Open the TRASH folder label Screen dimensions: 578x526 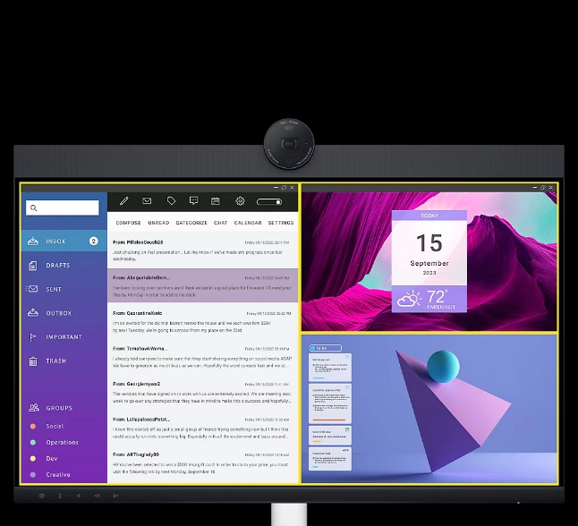[x=56, y=361]
